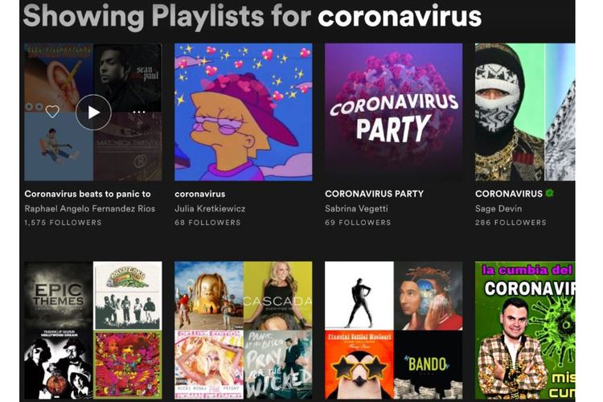
Task: Open Sage Devin profile link
Action: click(x=498, y=208)
